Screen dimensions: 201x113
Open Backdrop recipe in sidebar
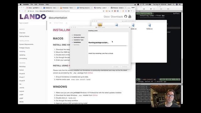(22, 67)
